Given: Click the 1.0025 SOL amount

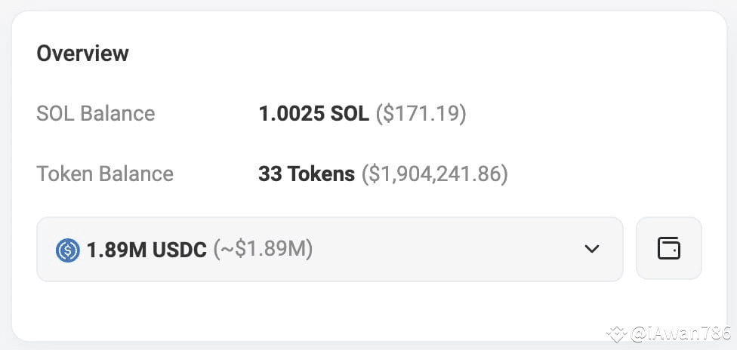Looking at the screenshot, I should (x=314, y=114).
